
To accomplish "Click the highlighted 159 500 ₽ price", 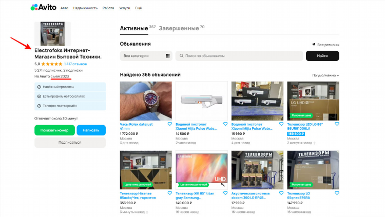I will click(296, 134).
